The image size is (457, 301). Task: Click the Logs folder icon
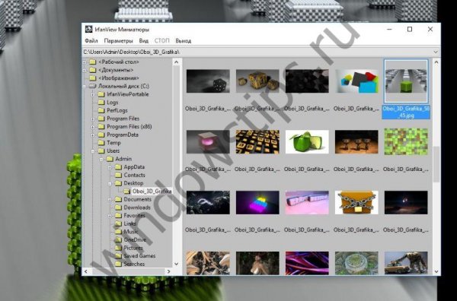[101, 103]
